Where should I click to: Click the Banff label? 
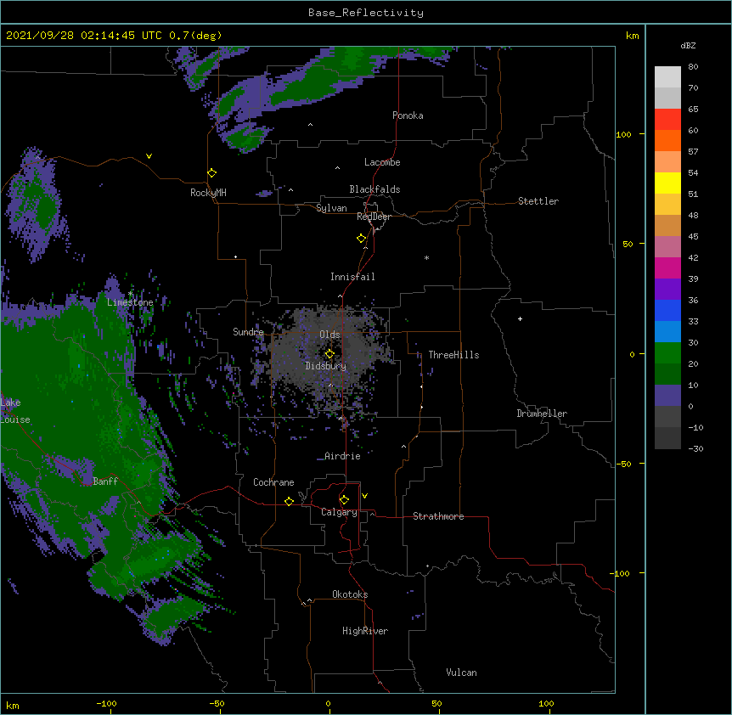[x=105, y=481]
